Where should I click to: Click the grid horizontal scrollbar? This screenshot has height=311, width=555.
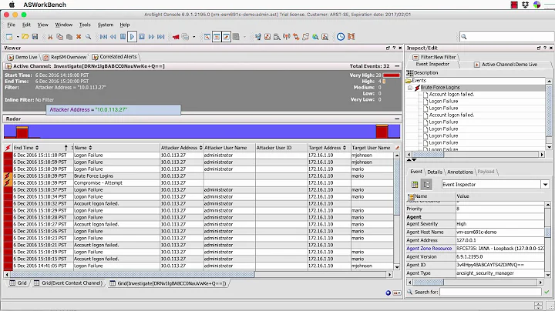coord(132,274)
